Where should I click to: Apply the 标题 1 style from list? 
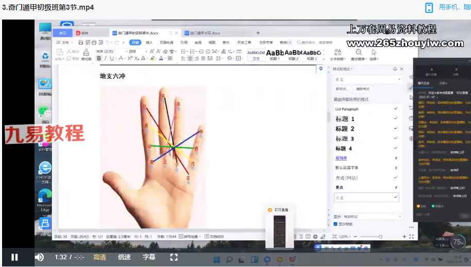click(x=346, y=119)
